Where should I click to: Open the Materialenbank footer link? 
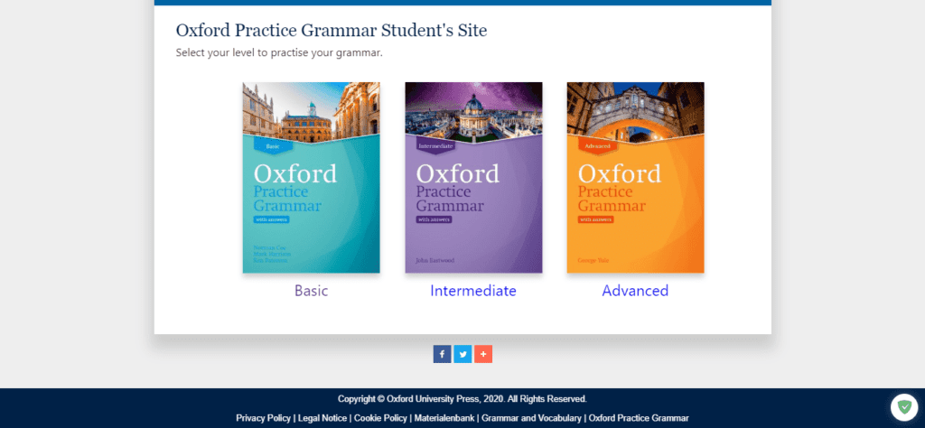click(444, 418)
